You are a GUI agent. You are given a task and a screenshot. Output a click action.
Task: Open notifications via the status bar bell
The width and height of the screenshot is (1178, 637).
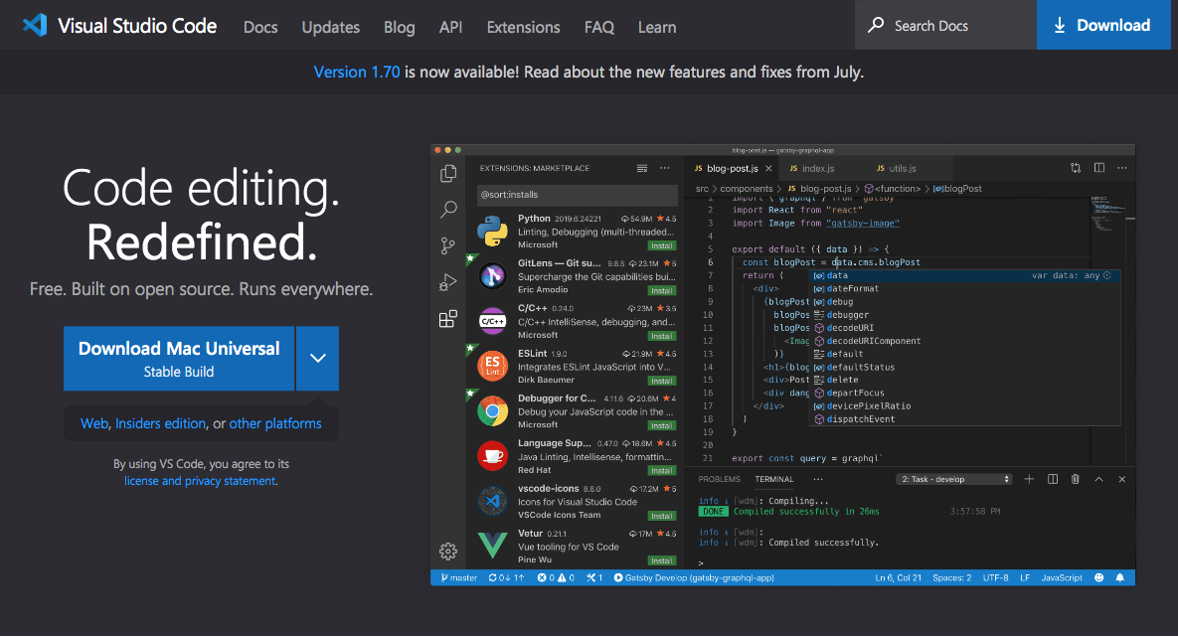click(x=1121, y=577)
